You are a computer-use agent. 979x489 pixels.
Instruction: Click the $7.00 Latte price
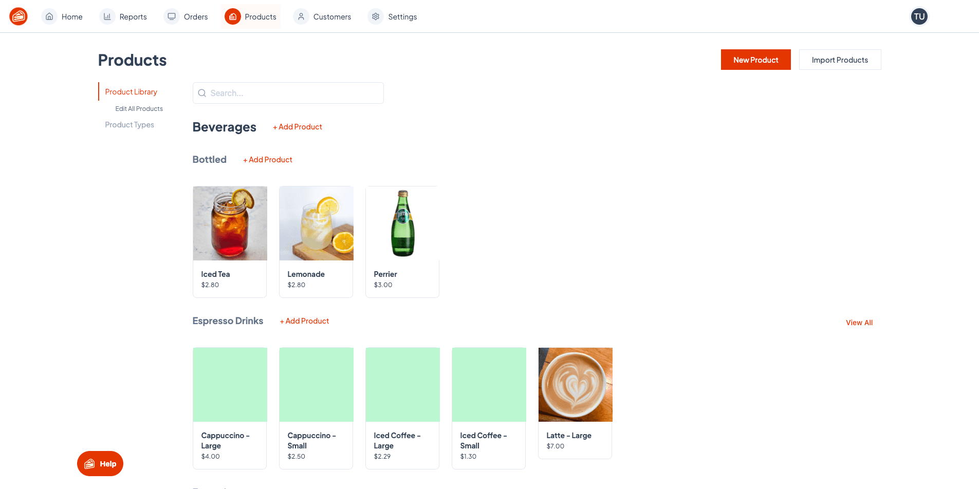click(555, 446)
